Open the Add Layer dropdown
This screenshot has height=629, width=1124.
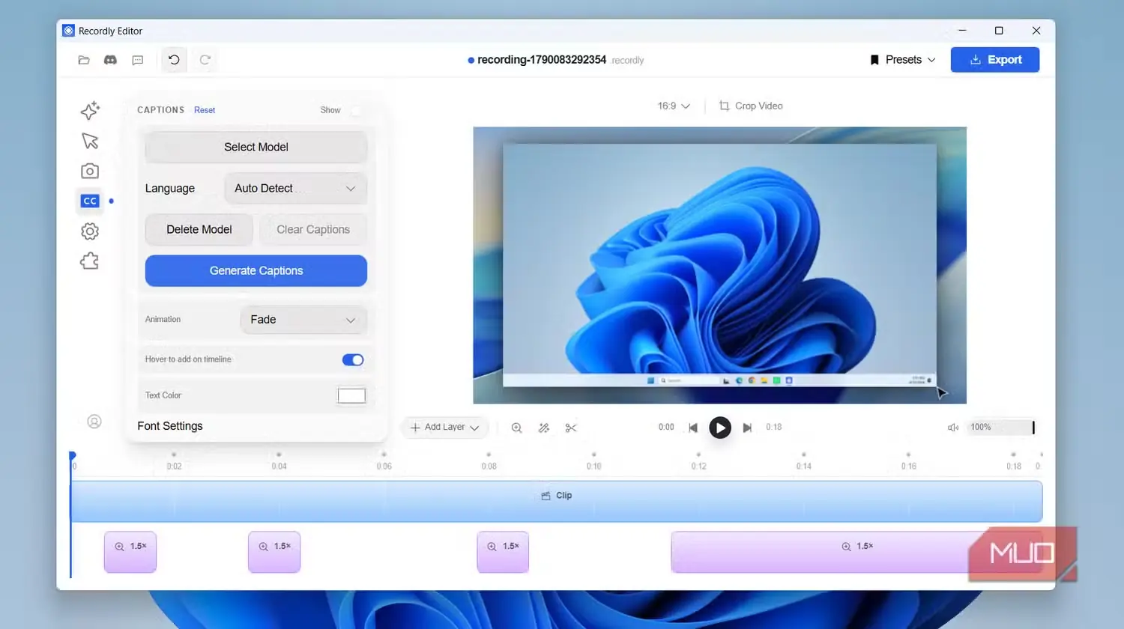pos(445,428)
